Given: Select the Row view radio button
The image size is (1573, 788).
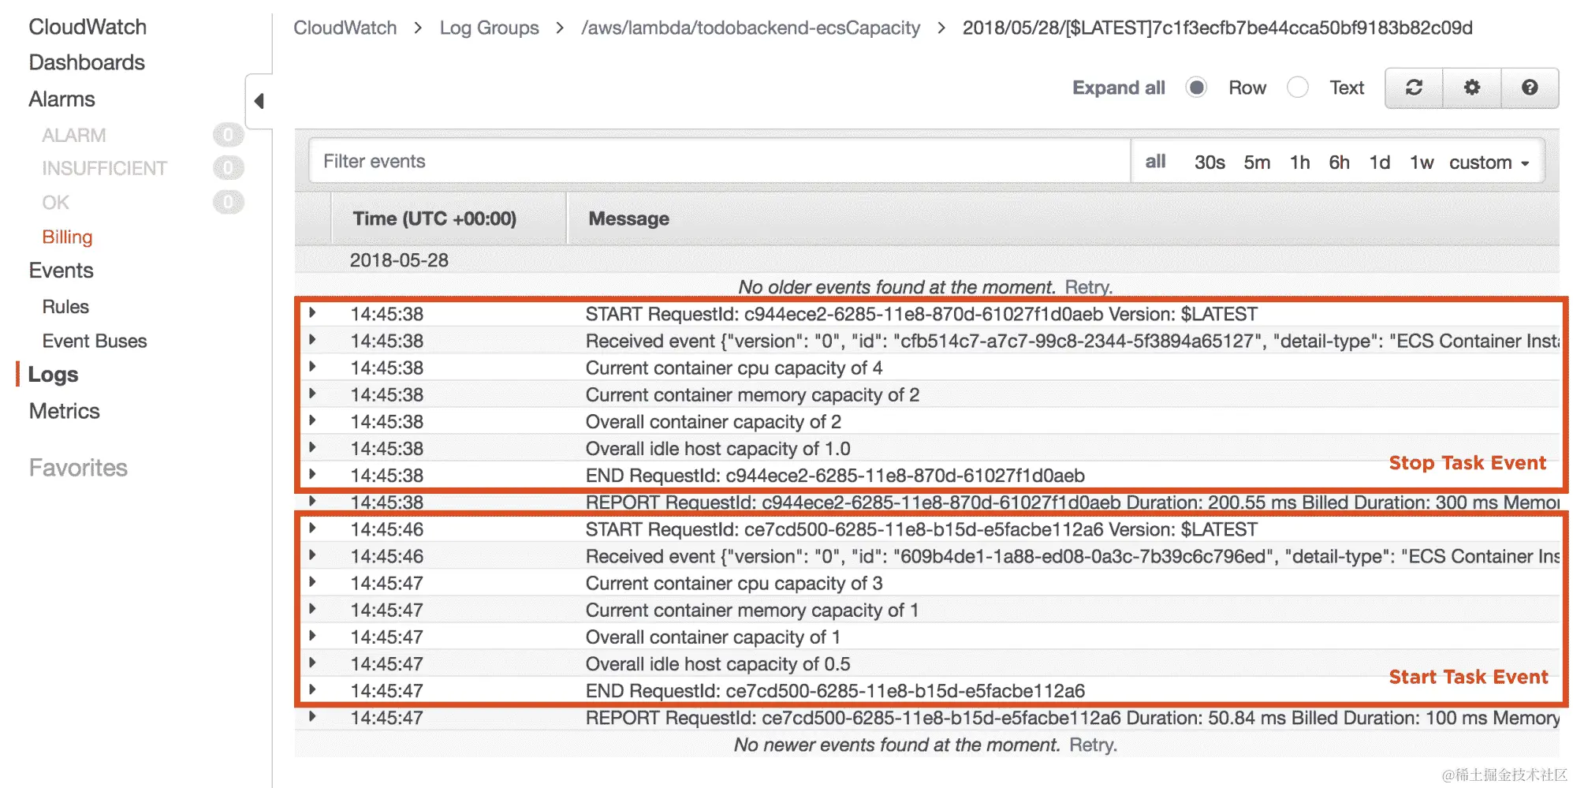Looking at the screenshot, I should coord(1196,88).
